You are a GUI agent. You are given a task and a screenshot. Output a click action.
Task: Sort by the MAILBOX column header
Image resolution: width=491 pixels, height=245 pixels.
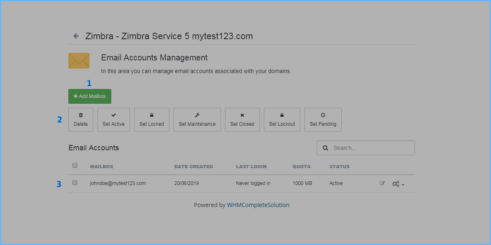(101, 167)
